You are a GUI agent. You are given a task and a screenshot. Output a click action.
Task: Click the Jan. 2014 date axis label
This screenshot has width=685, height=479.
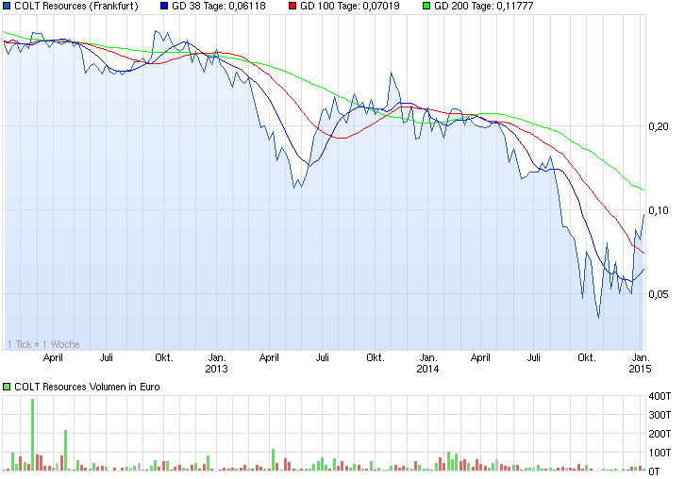tap(427, 363)
